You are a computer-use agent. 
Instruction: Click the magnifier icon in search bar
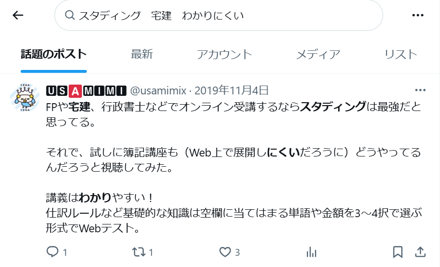coord(70,15)
